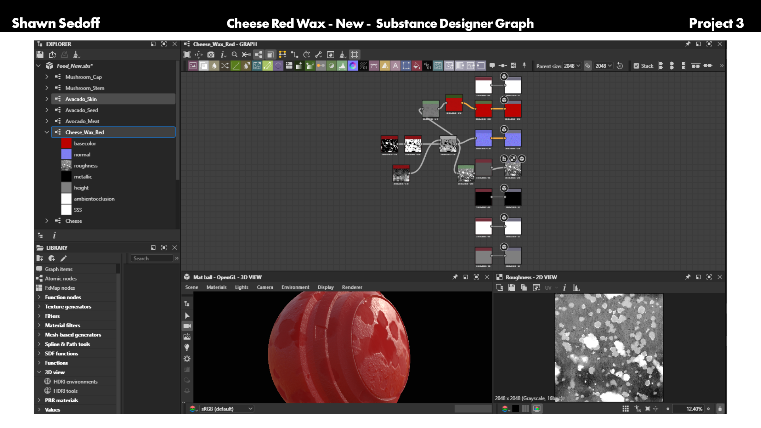Select HDRI environments in library

point(75,382)
